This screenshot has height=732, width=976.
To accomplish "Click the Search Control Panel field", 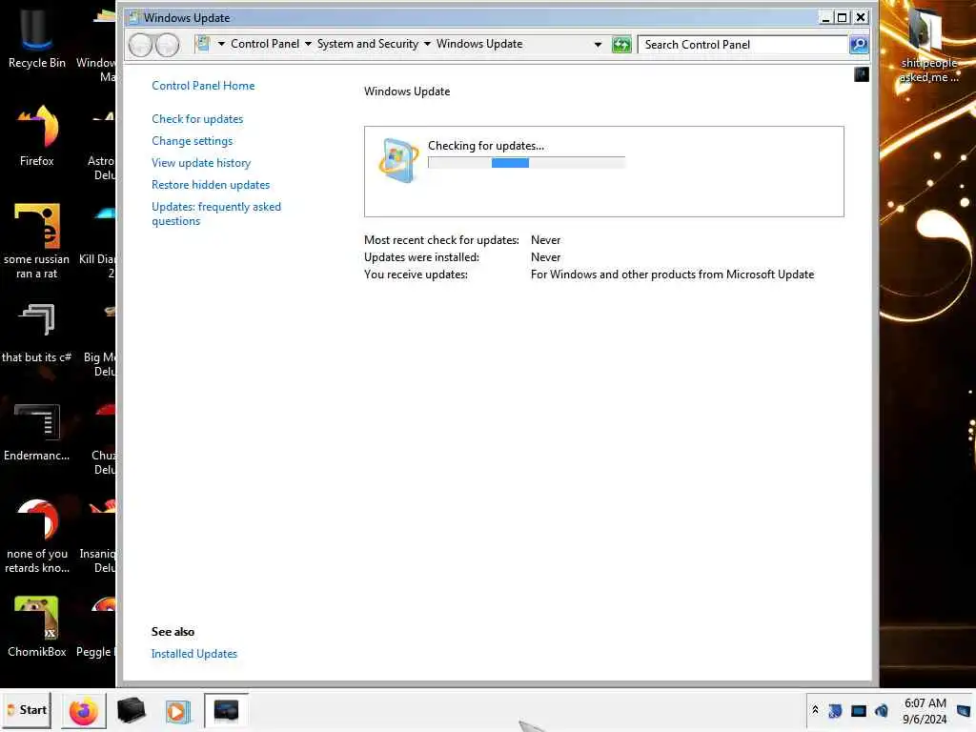I will (x=742, y=45).
